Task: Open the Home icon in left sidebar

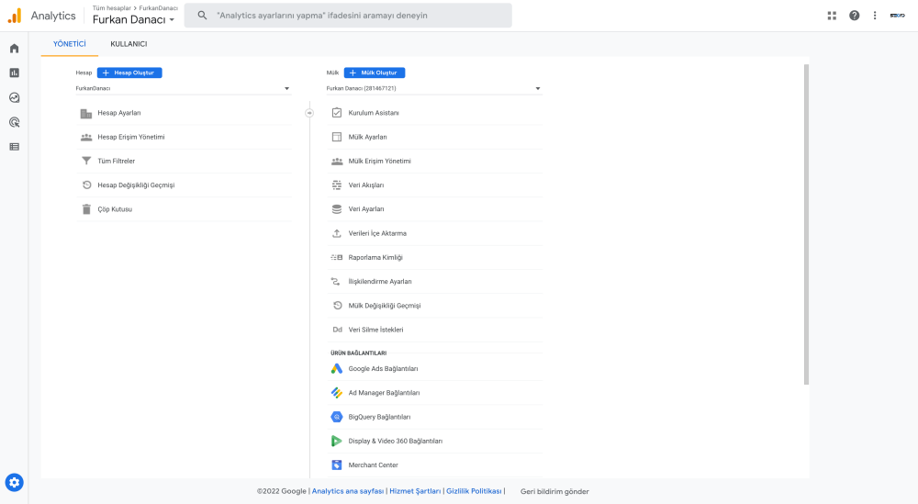Action: pos(14,49)
